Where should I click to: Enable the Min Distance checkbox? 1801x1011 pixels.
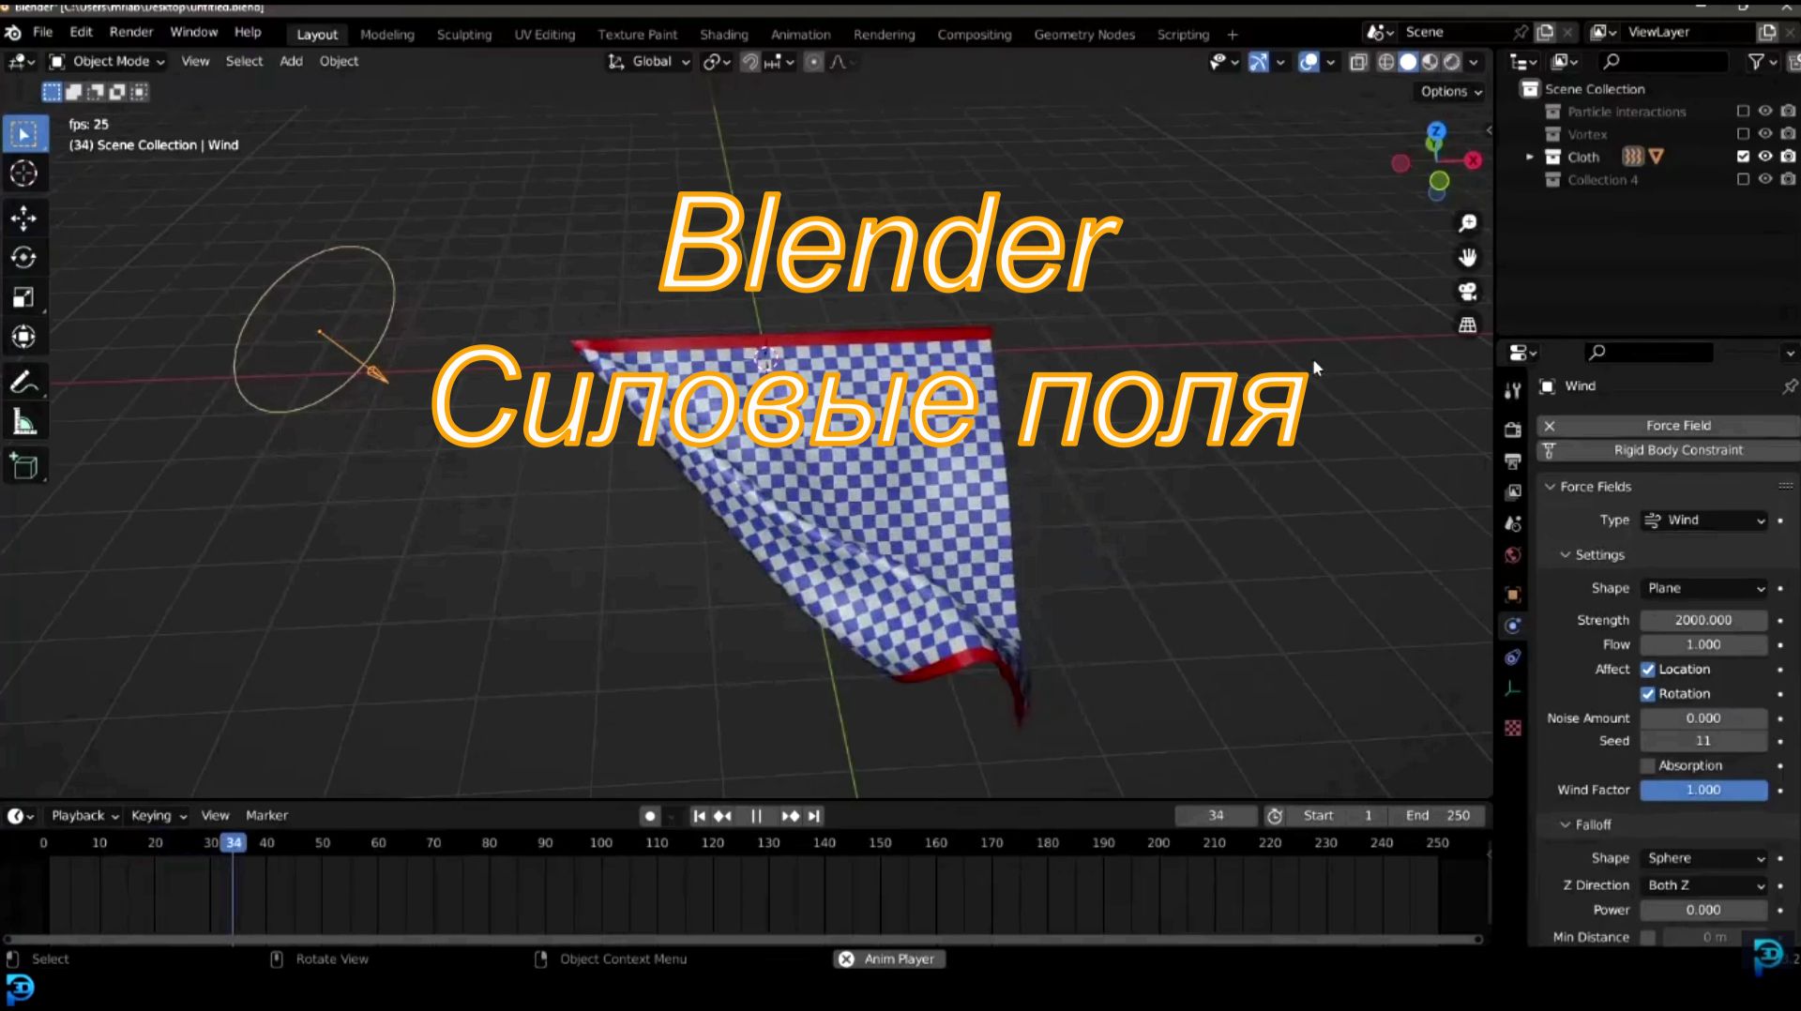[1648, 938]
